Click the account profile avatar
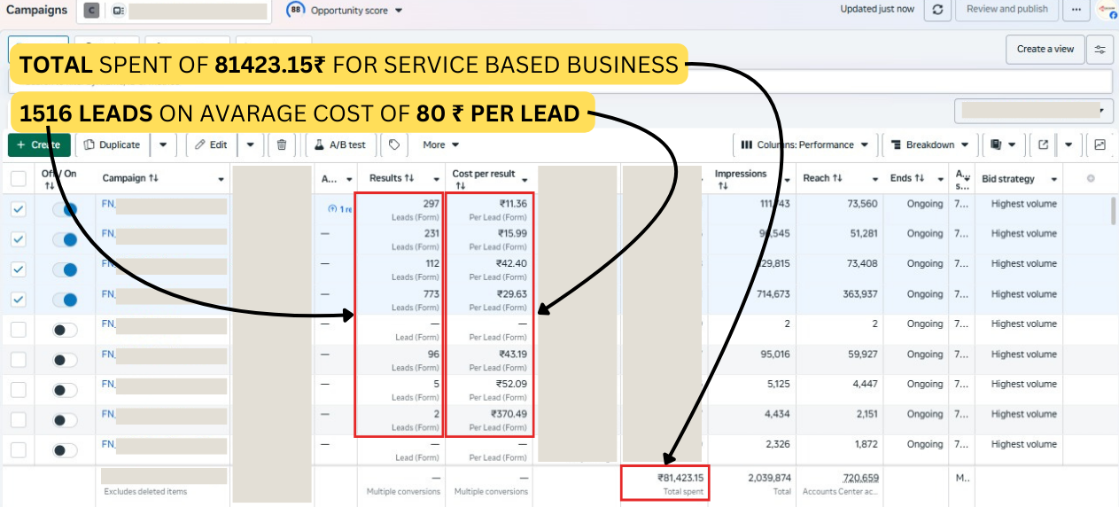This screenshot has height=507, width=1119. [1107, 11]
